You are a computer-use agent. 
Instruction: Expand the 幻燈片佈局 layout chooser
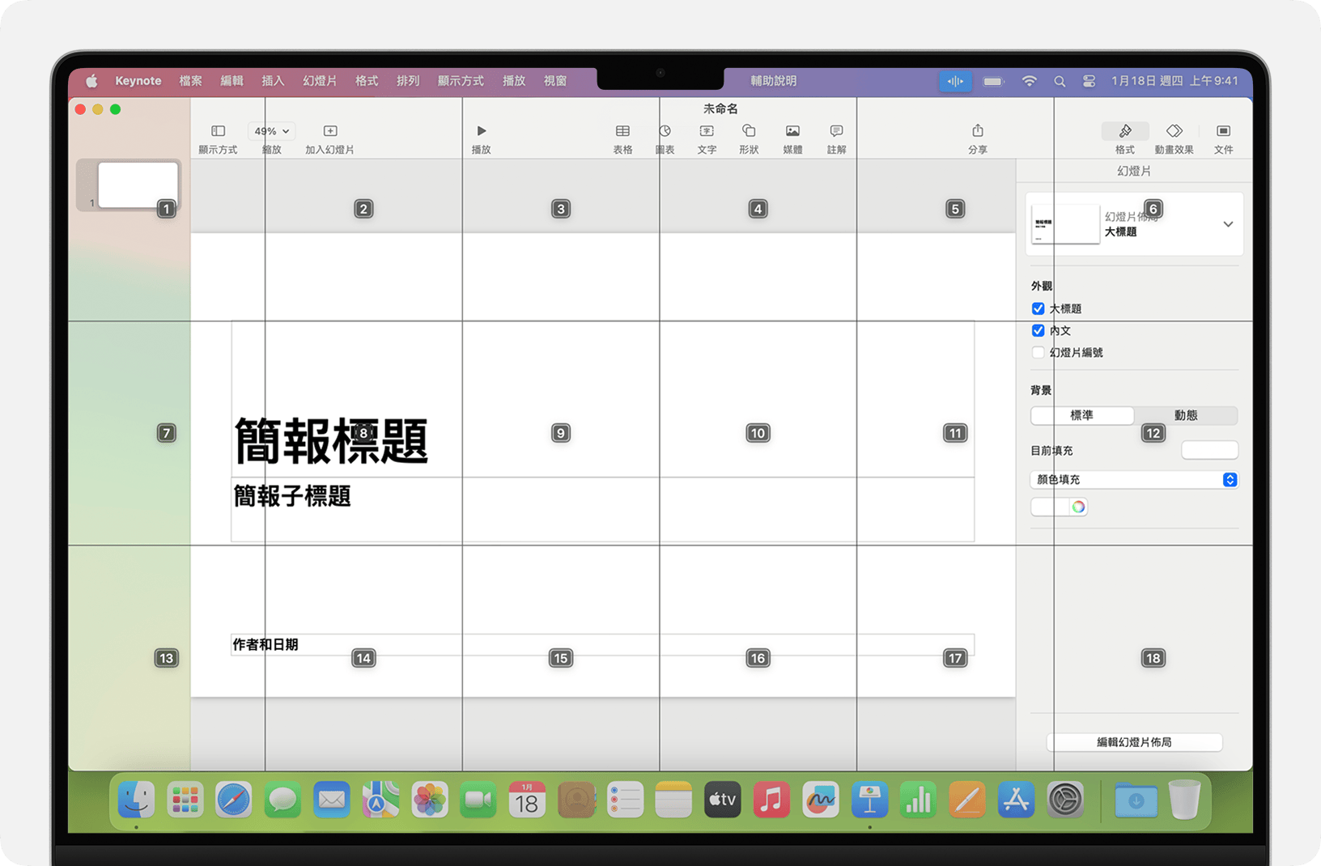point(1228,224)
